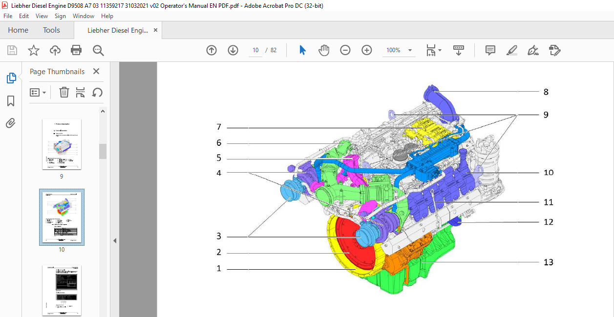Add document to favorites with star icon
The width and height of the screenshot is (614, 317).
(34, 50)
